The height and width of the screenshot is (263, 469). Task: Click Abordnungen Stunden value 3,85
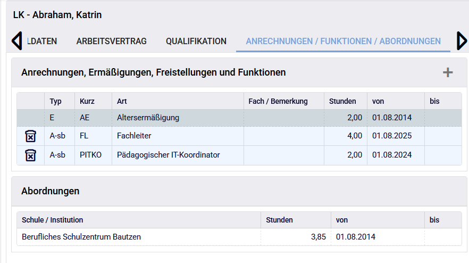pos(318,237)
